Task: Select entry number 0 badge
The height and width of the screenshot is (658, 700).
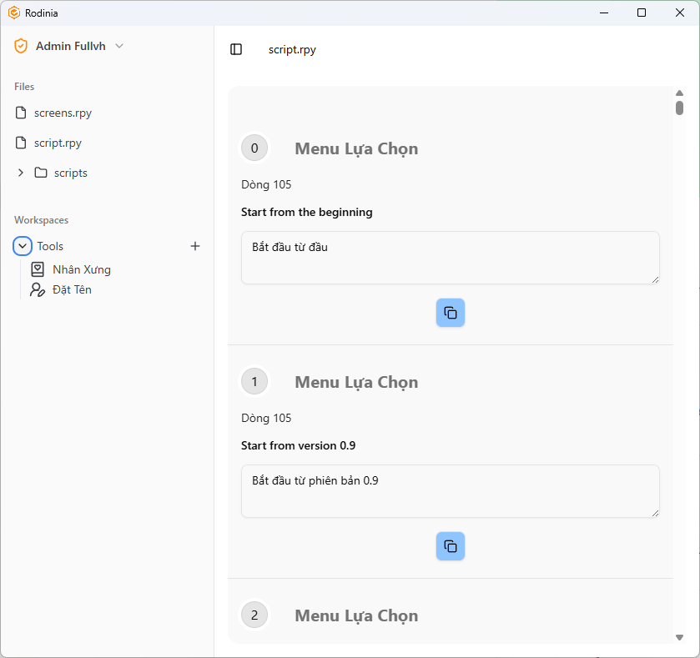Action: pyautogui.click(x=254, y=148)
